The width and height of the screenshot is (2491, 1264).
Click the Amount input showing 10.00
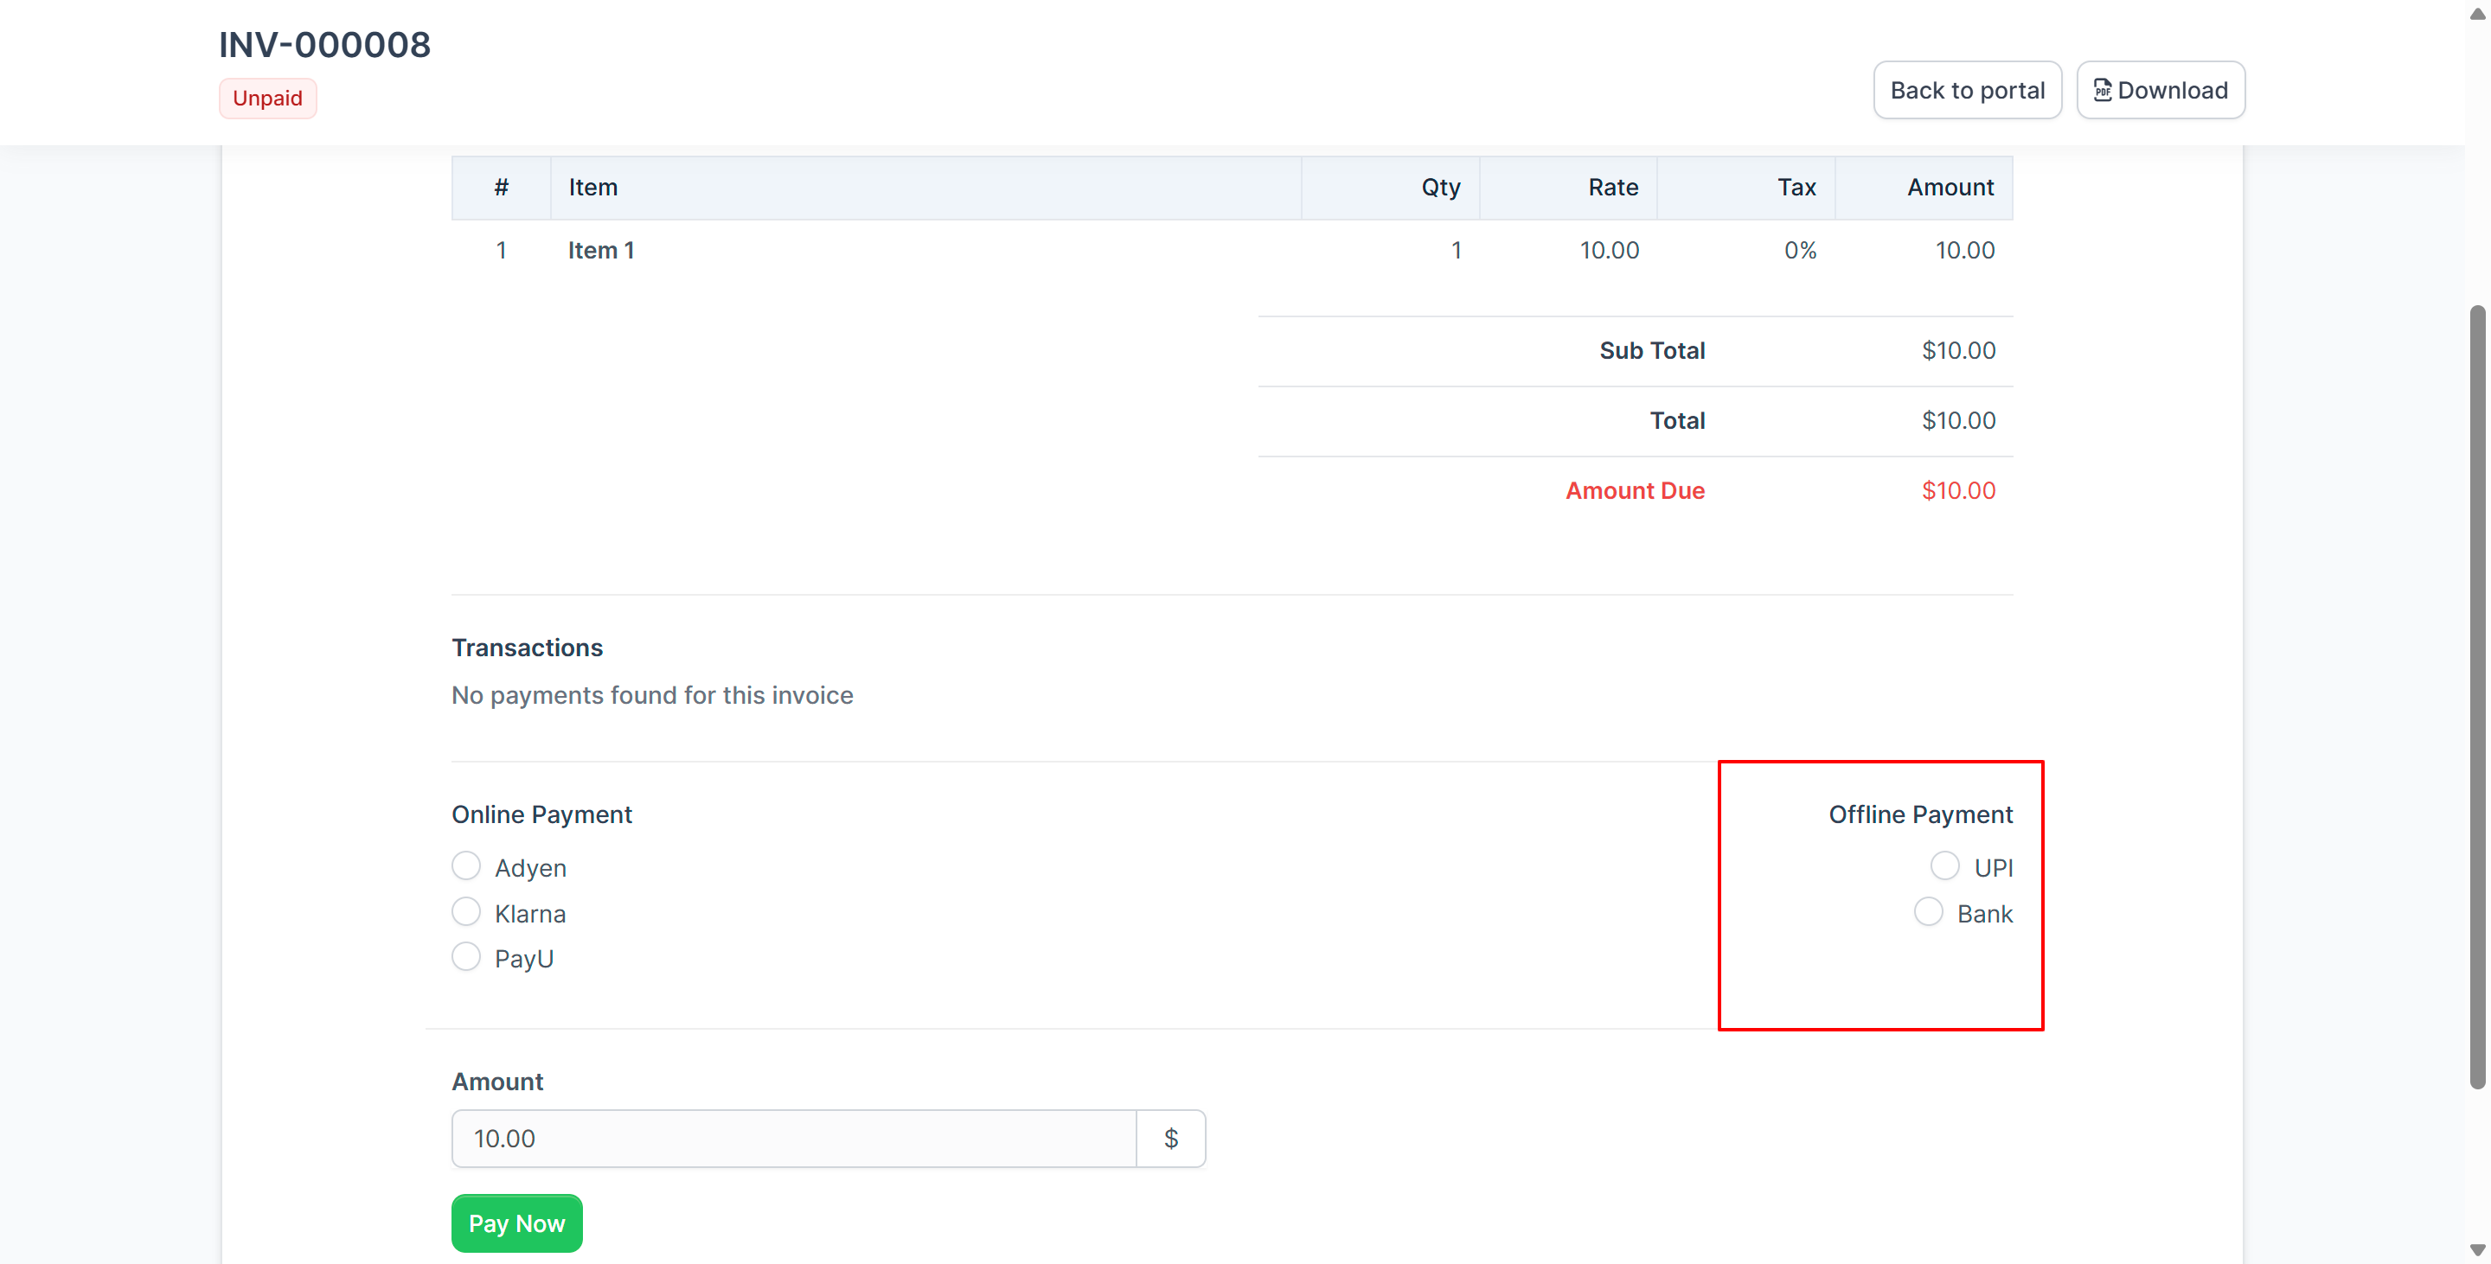pos(793,1139)
